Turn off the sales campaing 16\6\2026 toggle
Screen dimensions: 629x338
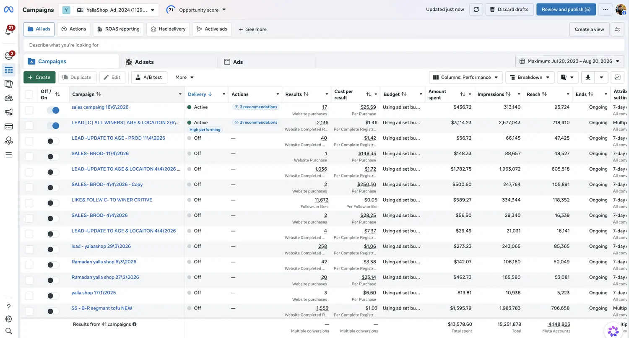(53, 110)
